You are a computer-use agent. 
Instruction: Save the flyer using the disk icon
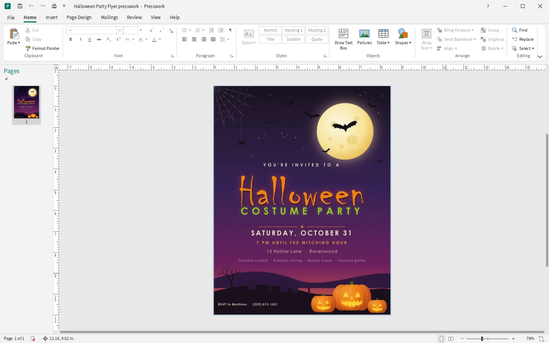[x=20, y=6]
